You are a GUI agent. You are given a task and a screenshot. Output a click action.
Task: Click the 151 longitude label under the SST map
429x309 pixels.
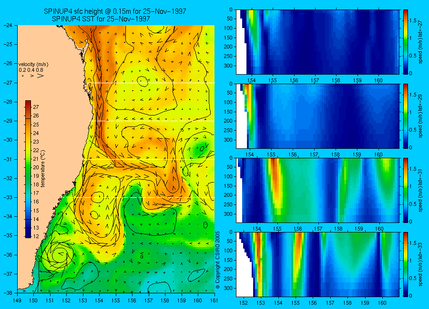50,300
